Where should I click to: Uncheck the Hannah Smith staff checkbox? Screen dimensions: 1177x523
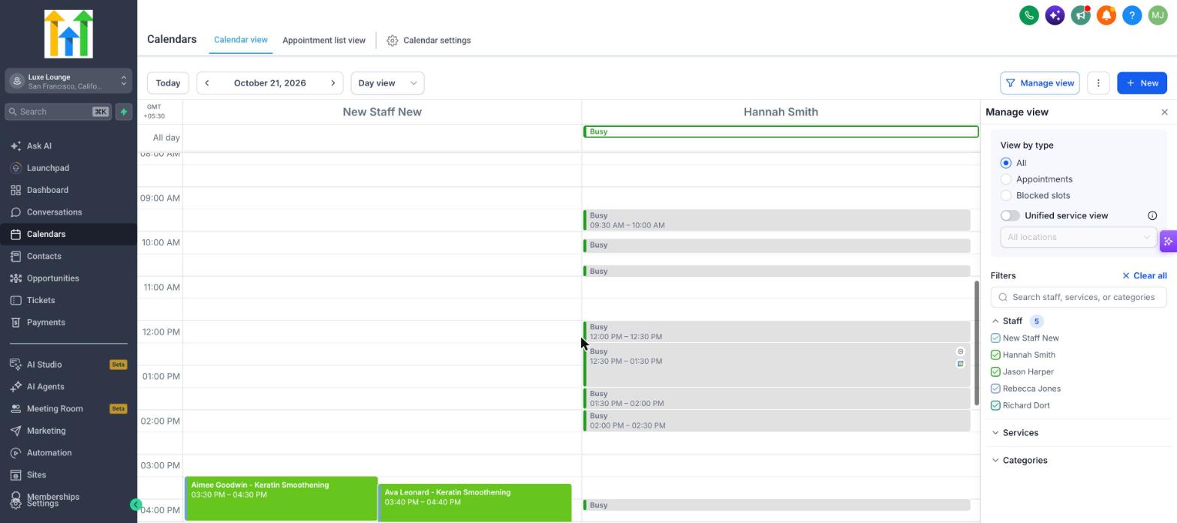click(x=995, y=355)
